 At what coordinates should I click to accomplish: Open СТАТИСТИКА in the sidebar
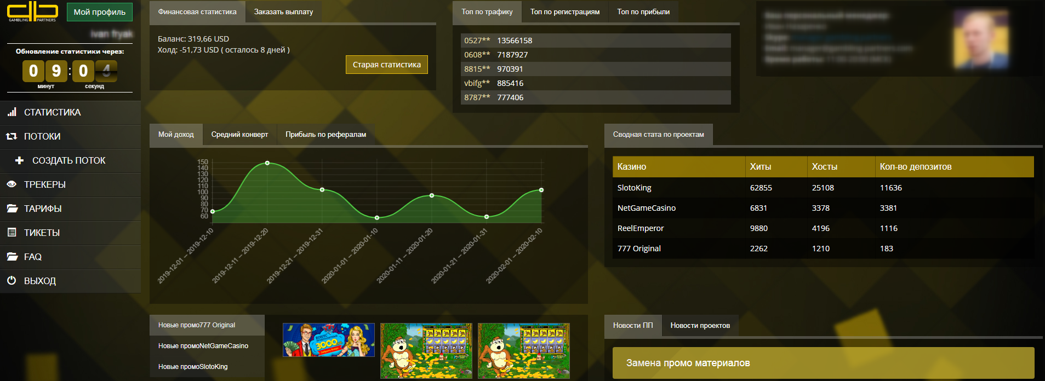(x=70, y=112)
